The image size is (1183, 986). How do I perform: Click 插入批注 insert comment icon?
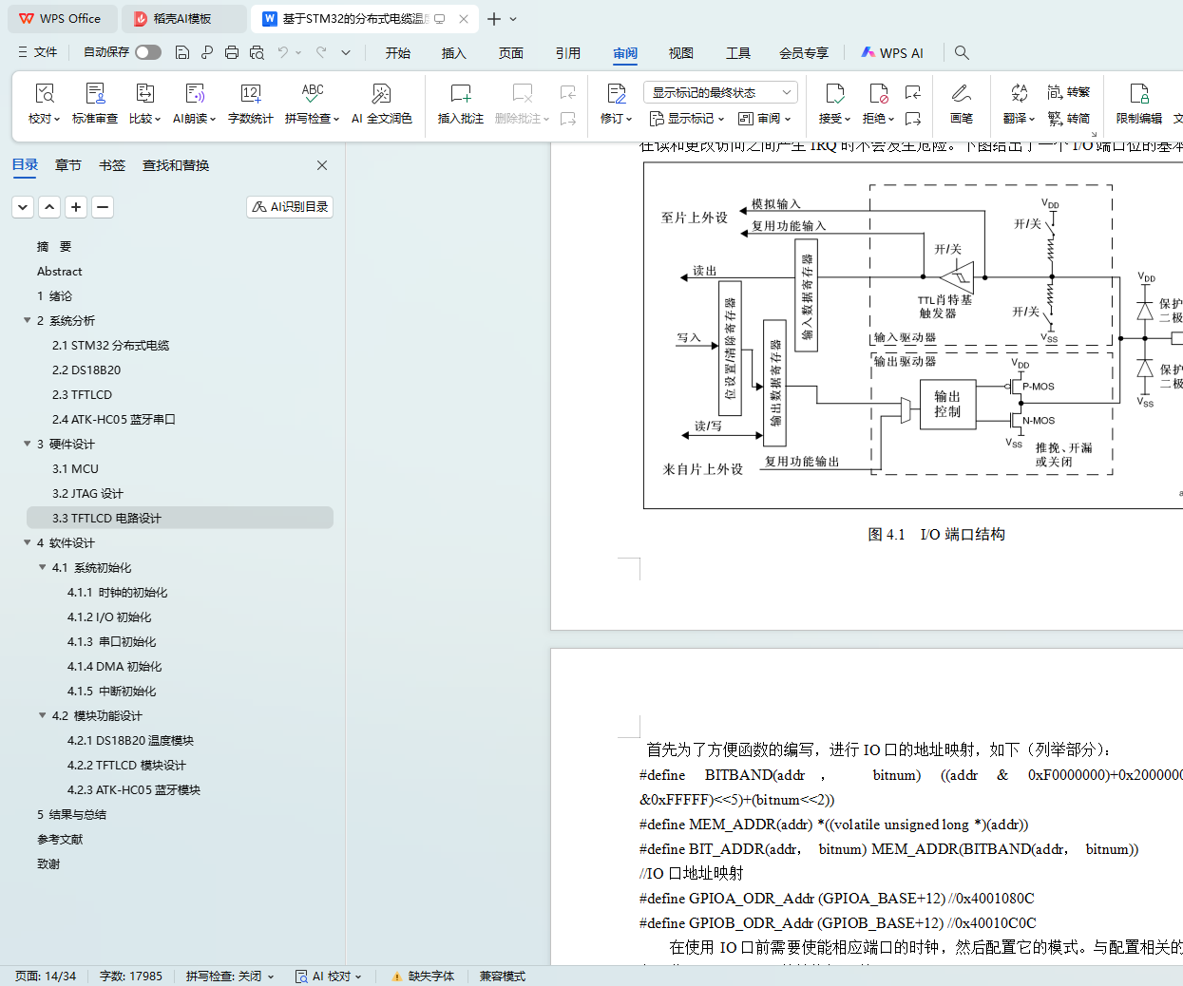(460, 94)
